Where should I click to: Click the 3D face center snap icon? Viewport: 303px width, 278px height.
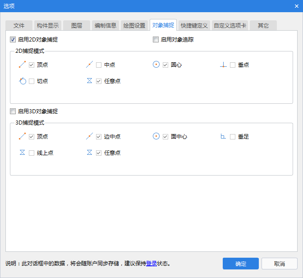tap(156, 136)
